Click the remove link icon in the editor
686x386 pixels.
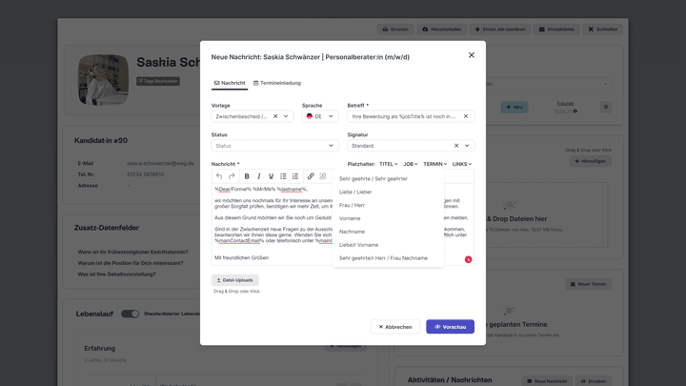323,176
